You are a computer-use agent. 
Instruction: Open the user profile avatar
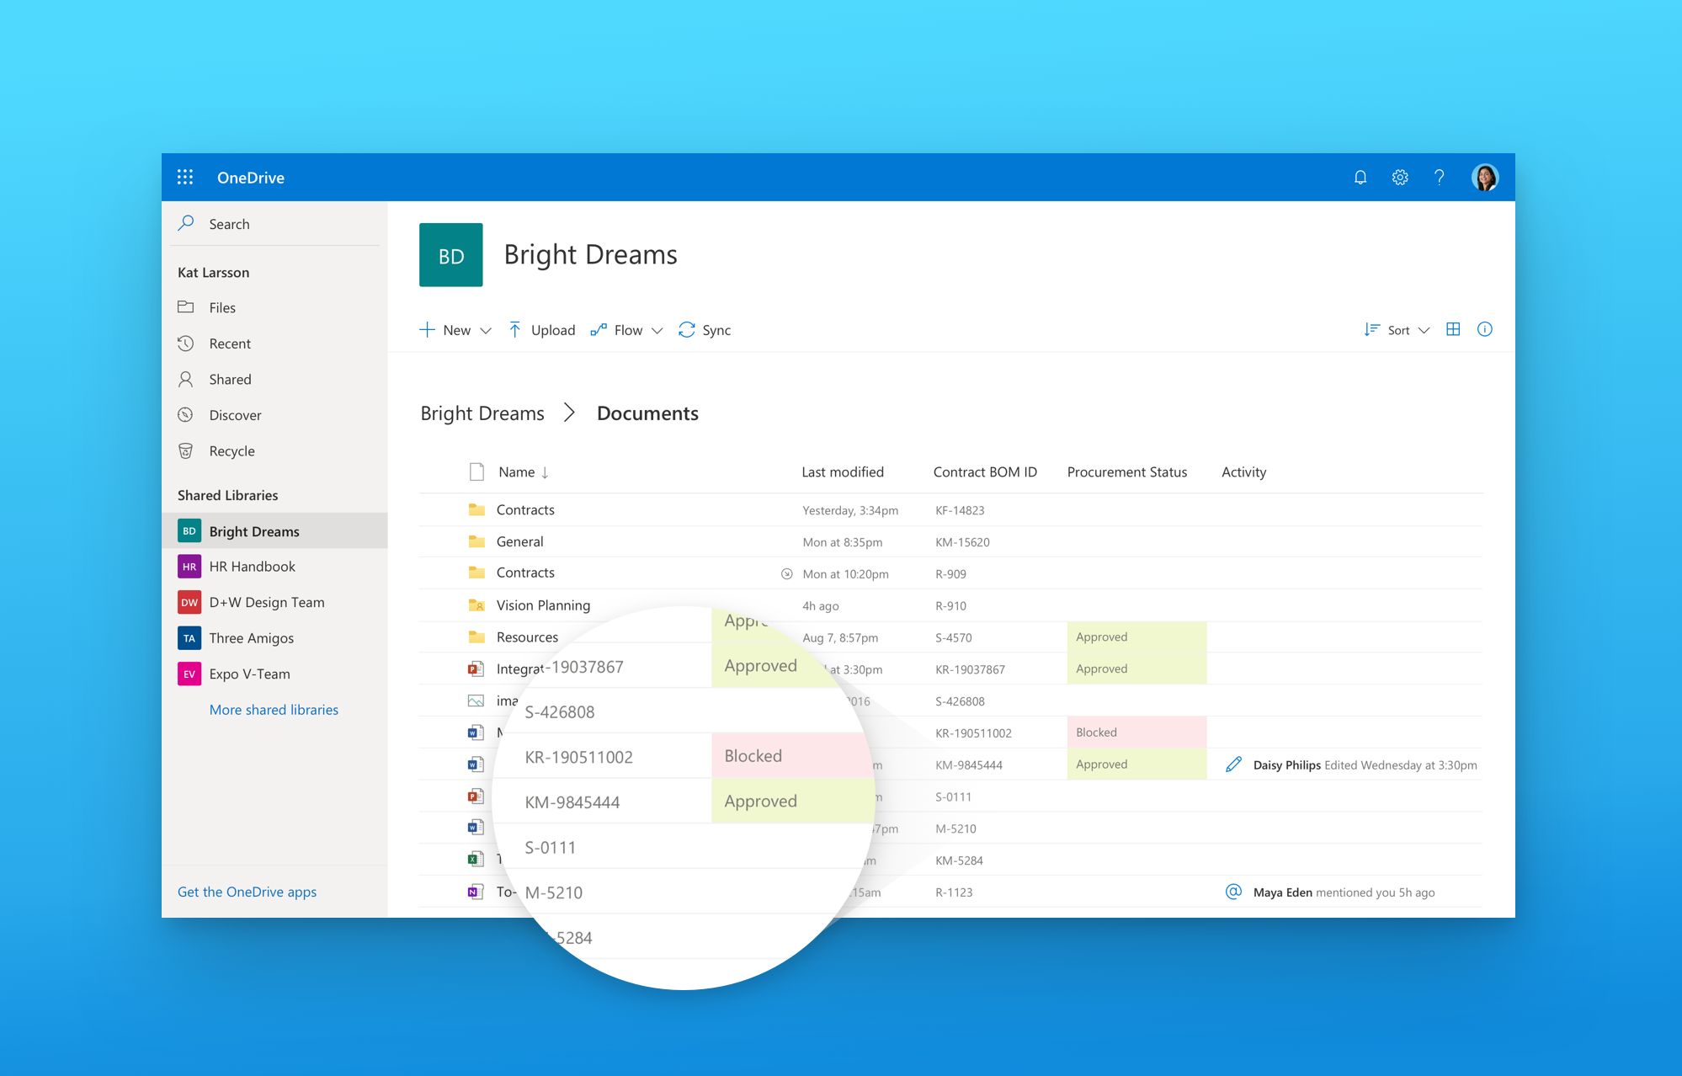(x=1485, y=177)
